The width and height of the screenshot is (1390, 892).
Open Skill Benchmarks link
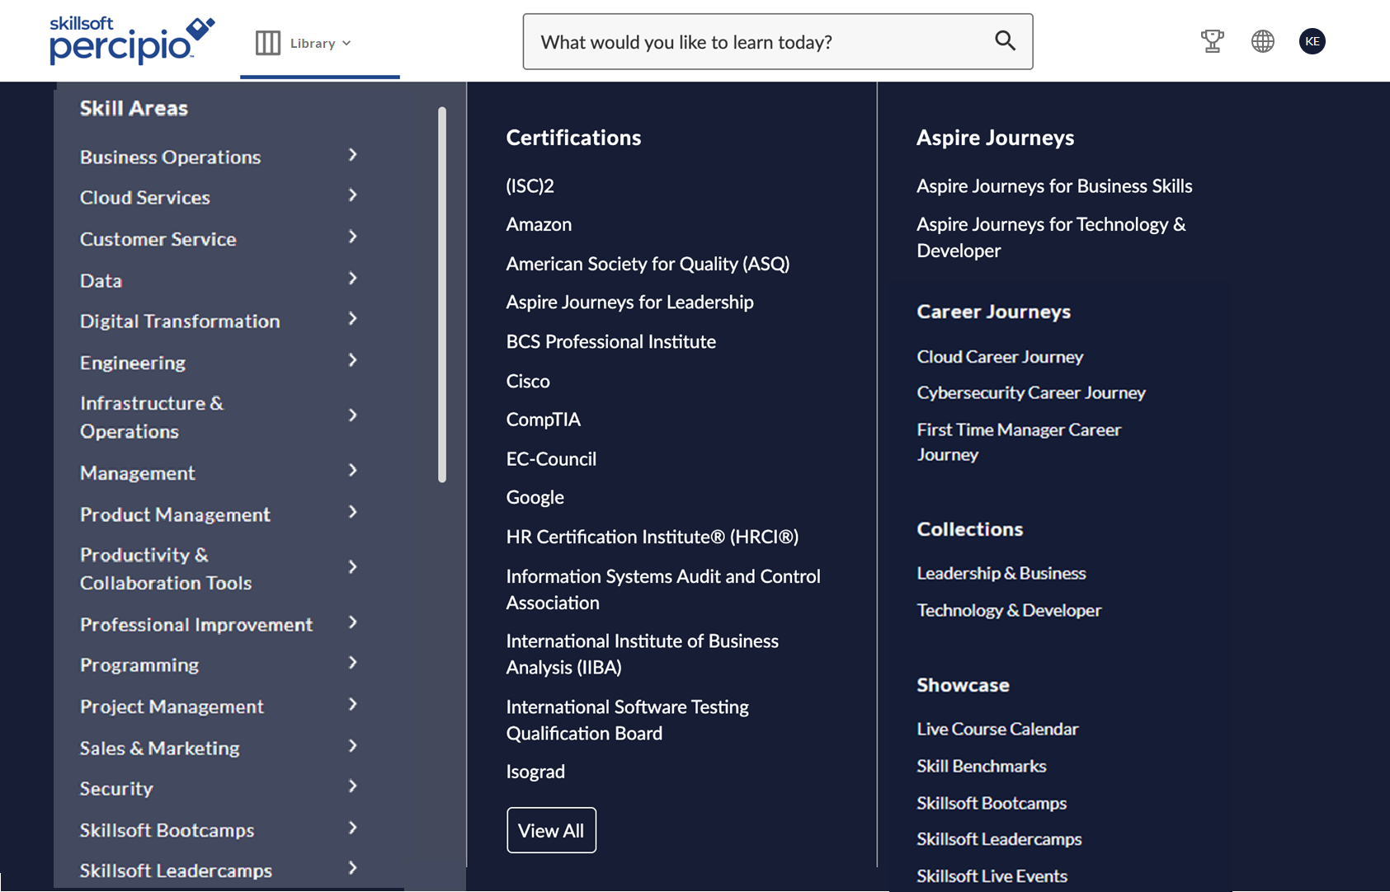coord(982,767)
